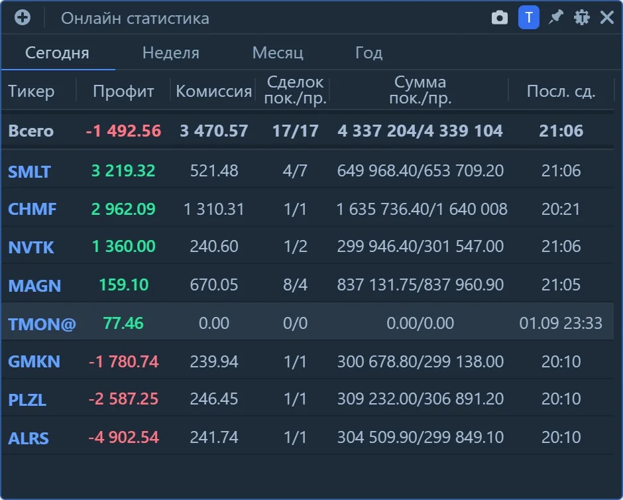This screenshot has width=623, height=500.
Task: Open the NVTK ticker
Action: [31, 247]
